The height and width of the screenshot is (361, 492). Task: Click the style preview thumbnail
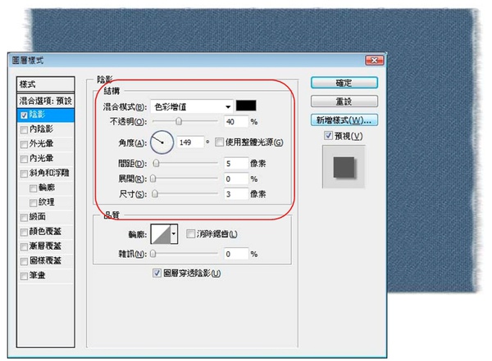coord(344,167)
